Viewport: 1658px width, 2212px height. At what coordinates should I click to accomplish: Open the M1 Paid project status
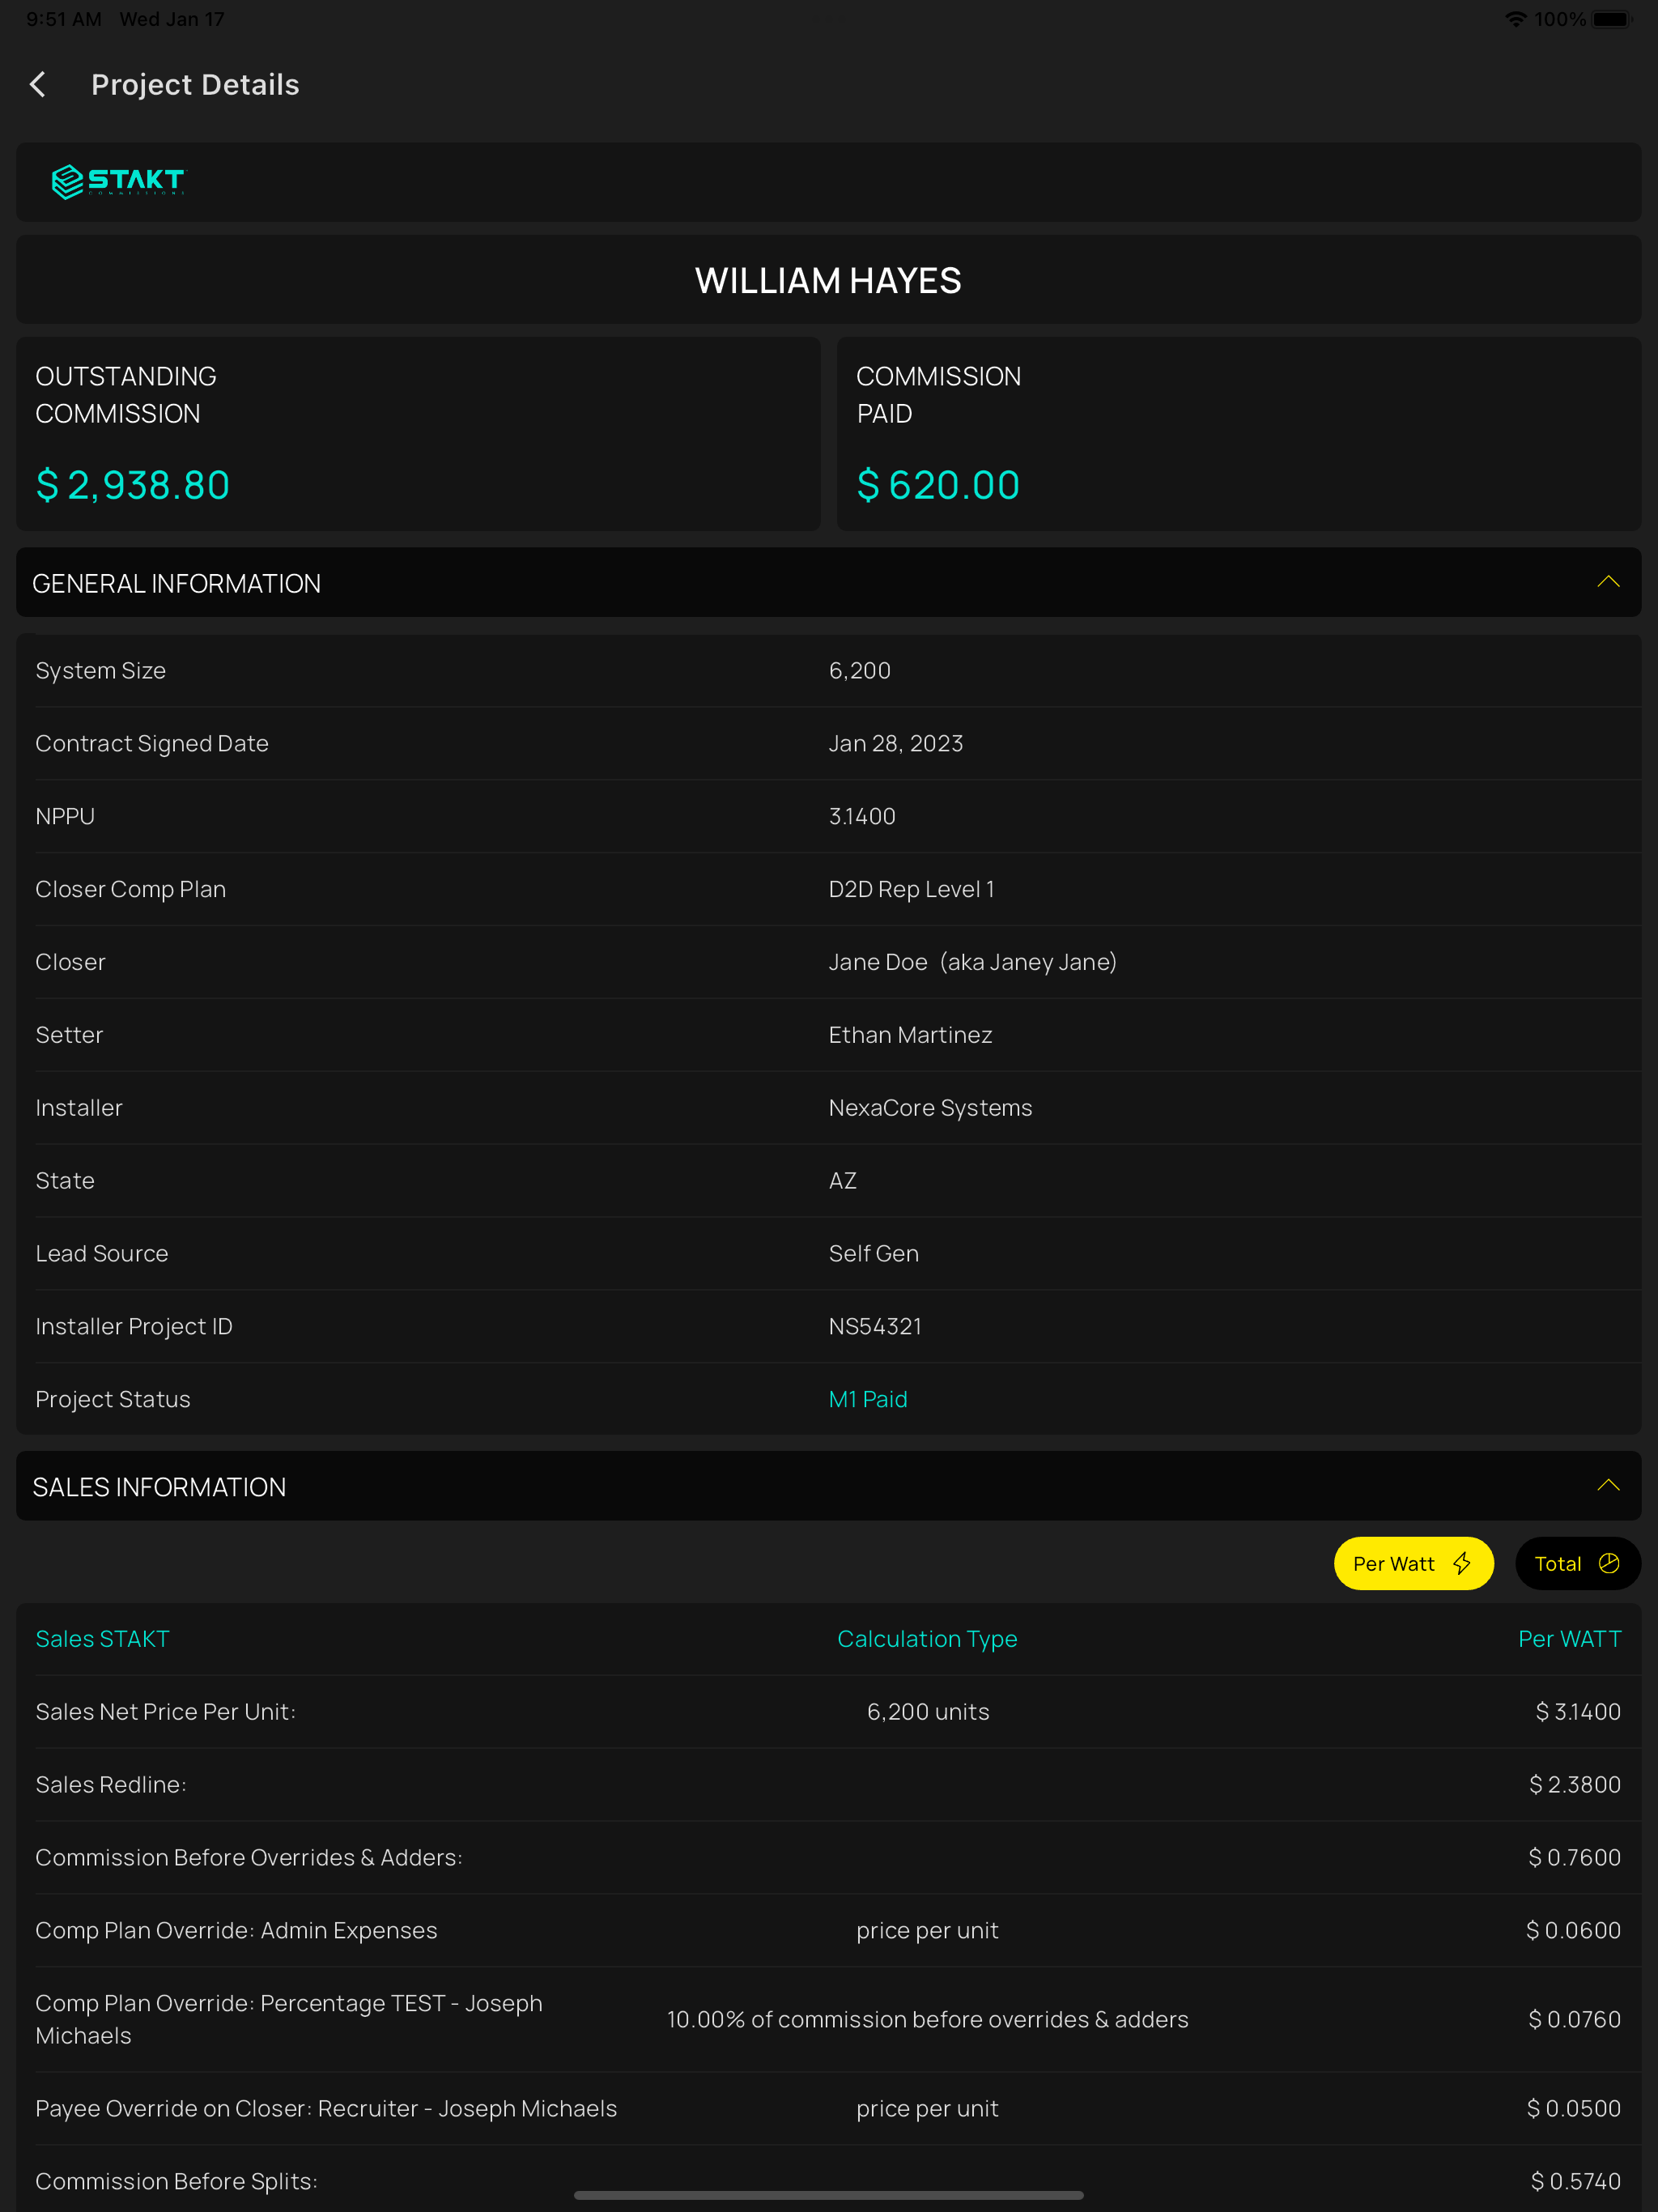tap(868, 1399)
